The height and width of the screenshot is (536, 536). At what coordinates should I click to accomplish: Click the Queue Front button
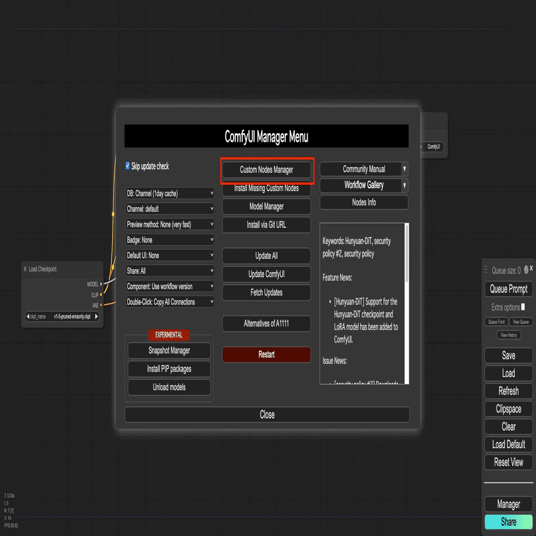click(x=496, y=322)
